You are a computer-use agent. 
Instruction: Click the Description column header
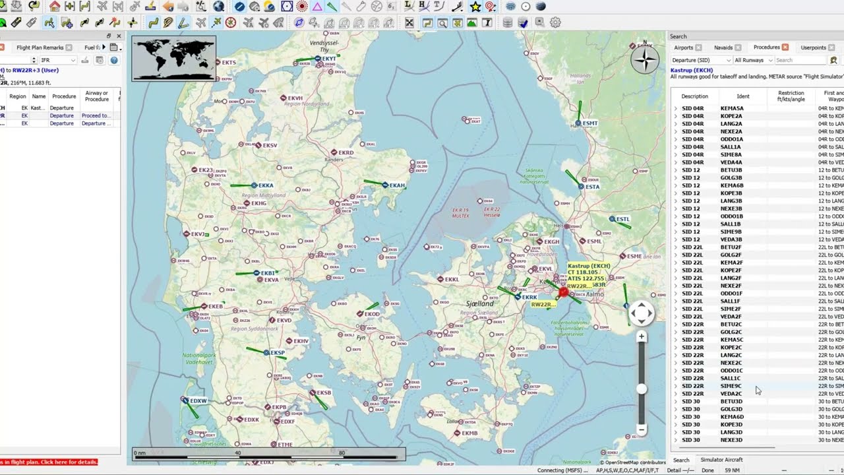[x=694, y=96]
